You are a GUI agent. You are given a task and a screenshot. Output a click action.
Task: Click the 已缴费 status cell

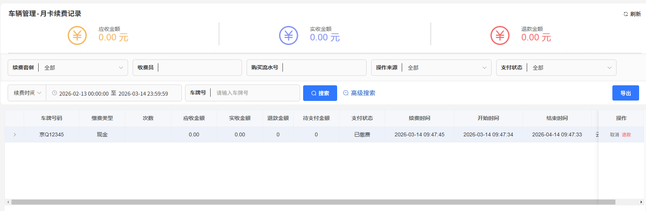pos(362,134)
